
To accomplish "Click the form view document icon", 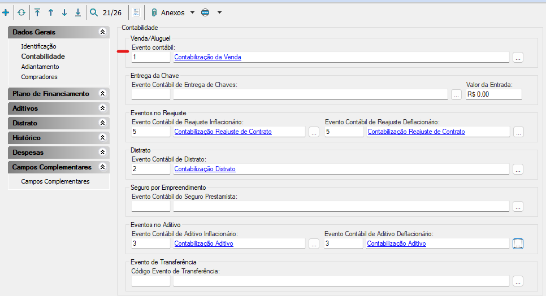I will coord(136,12).
